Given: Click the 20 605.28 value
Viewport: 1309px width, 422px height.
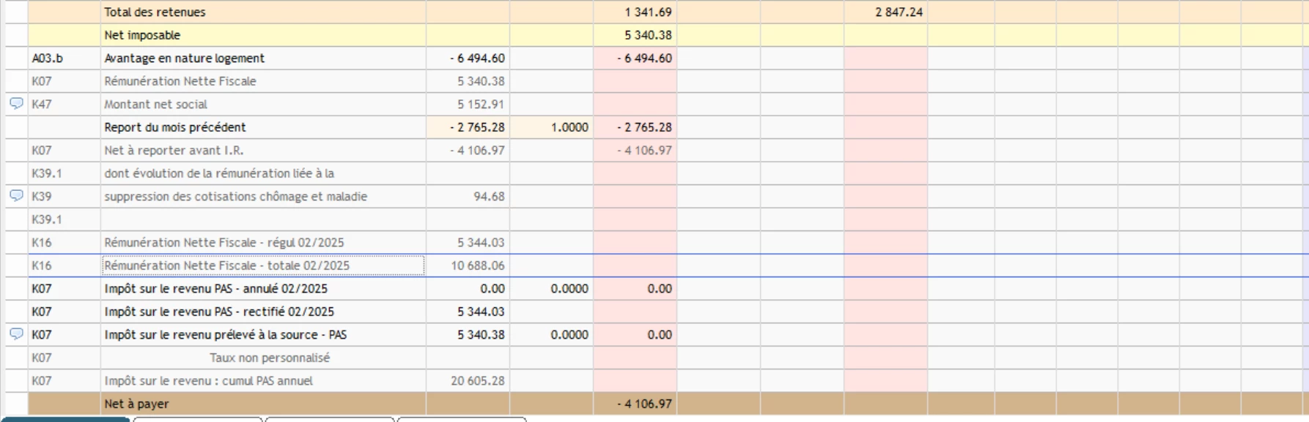Looking at the screenshot, I should click(478, 380).
